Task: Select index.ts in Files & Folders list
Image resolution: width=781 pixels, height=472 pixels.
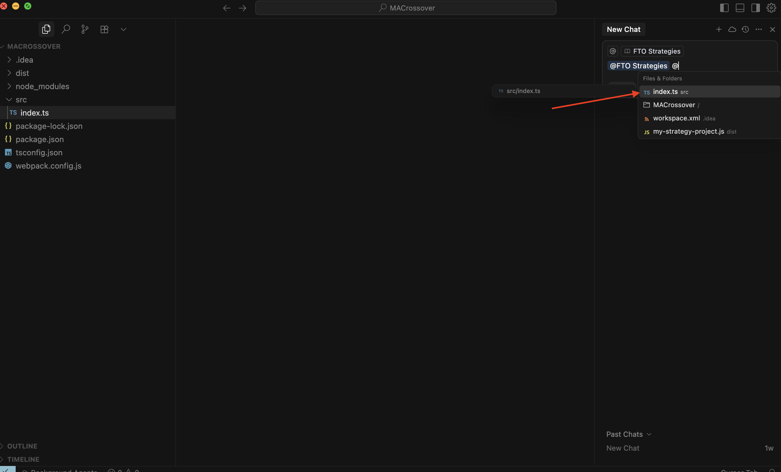Action: tap(665, 92)
